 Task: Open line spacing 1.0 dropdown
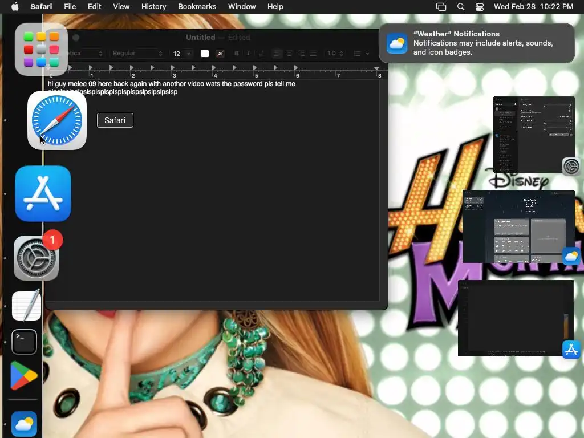point(335,53)
